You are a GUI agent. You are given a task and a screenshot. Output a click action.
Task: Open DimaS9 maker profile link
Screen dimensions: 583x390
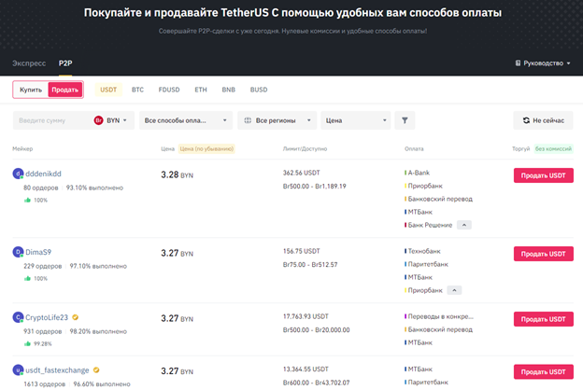click(x=38, y=252)
